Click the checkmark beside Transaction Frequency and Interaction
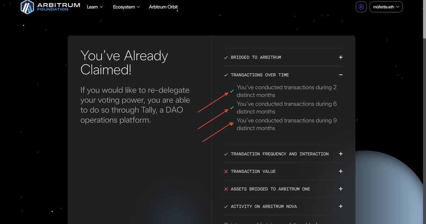The image size is (426, 224). pos(226,154)
